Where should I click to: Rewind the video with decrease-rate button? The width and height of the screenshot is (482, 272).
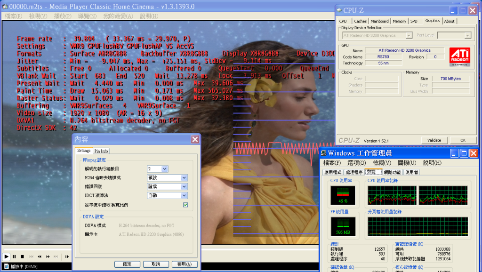click(x=40, y=256)
